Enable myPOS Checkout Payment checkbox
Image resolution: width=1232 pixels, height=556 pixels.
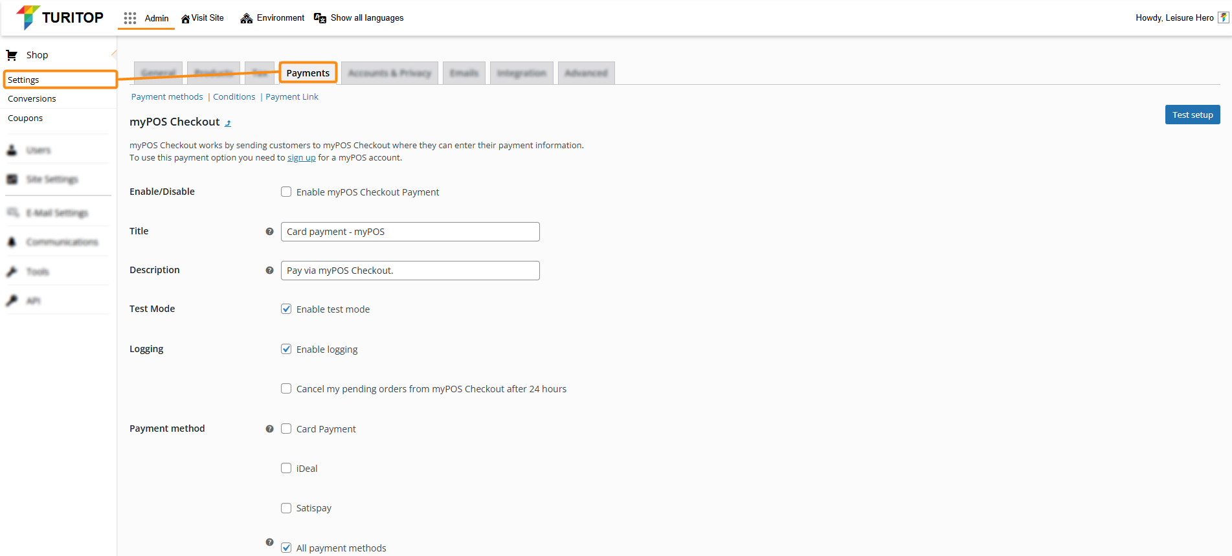coord(286,192)
